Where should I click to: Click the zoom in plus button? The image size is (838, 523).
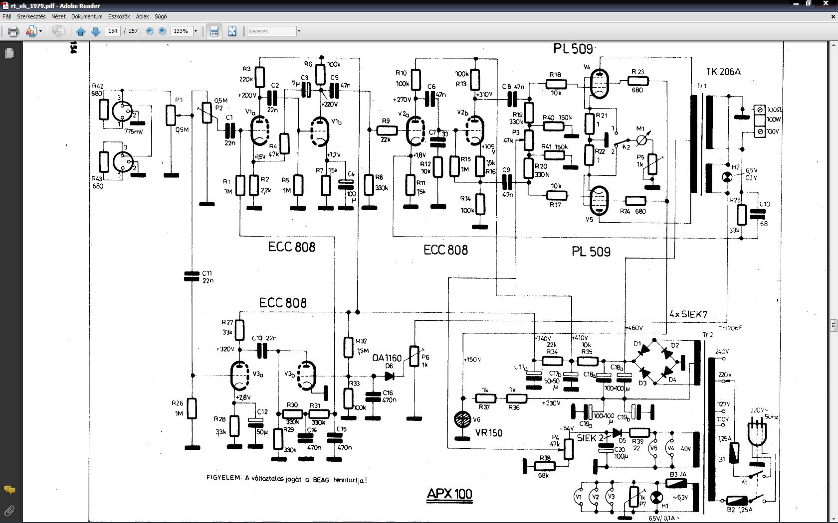tap(162, 31)
